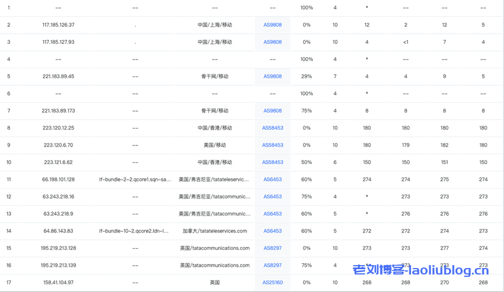Open AS9808 link in hop 2 row
504x292 pixels.
272,25
